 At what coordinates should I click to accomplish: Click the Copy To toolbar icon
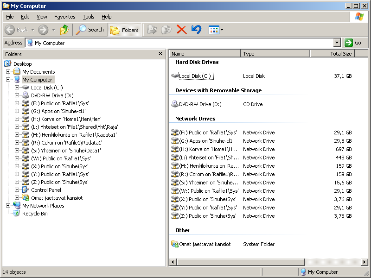[166, 30]
